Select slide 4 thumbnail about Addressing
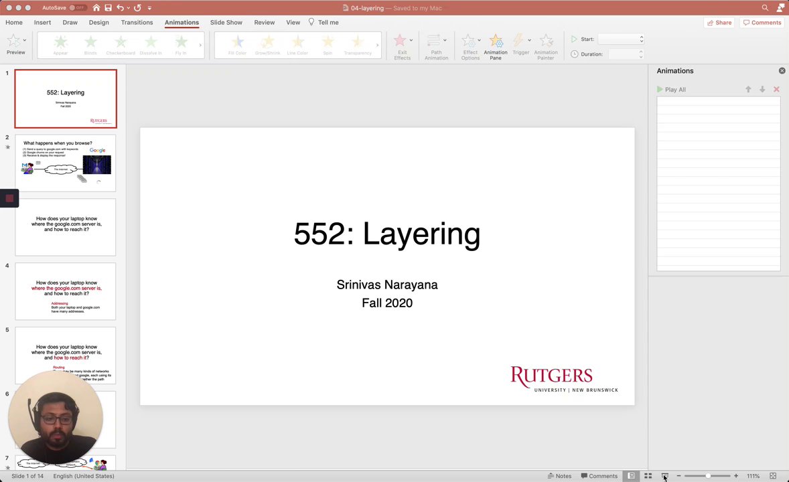 coord(66,291)
